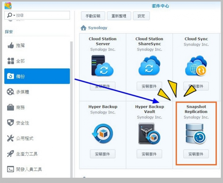Screen dimensions: 223x183
Task: Install the Hyper Backup package
Action: (103, 154)
